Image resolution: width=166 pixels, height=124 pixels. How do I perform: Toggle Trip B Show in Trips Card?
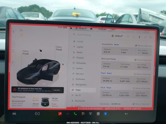pos(134,88)
